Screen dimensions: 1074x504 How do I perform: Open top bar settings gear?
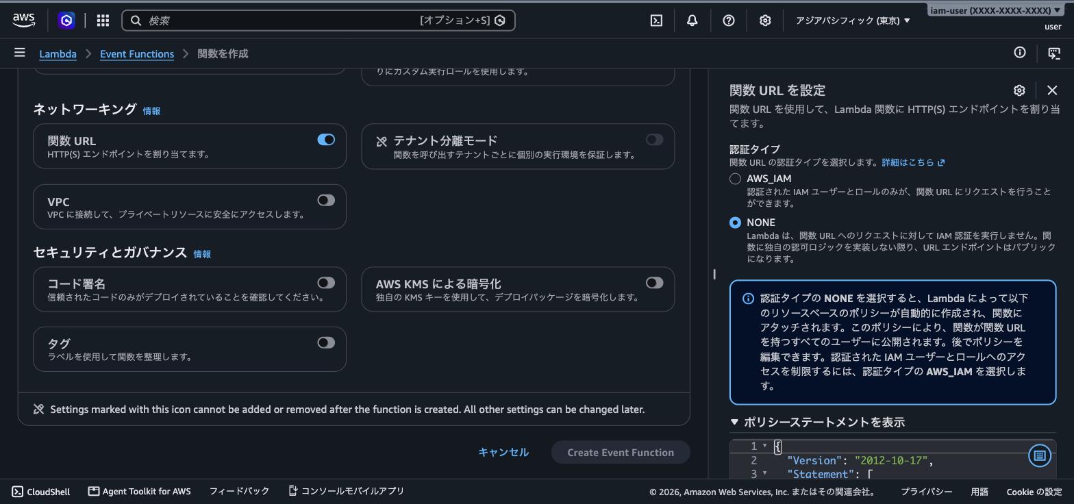pos(765,21)
